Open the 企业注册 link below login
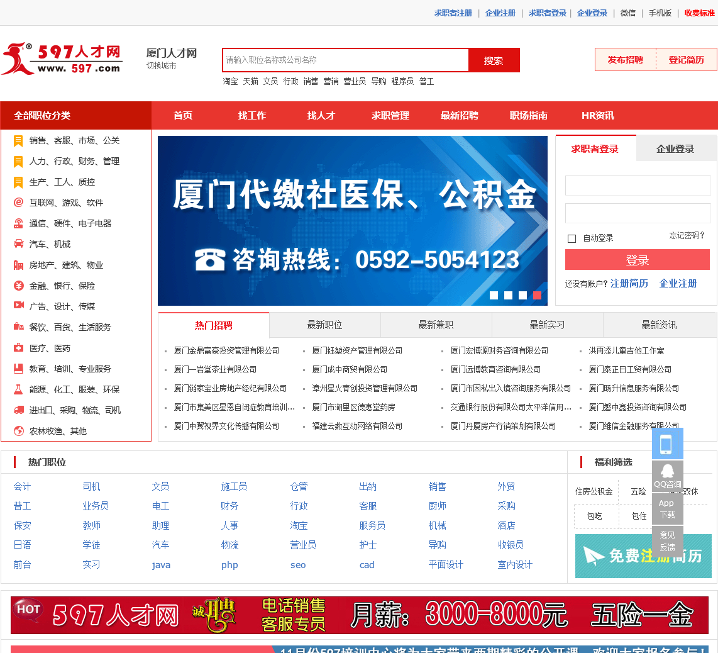718x653 pixels. (x=678, y=284)
